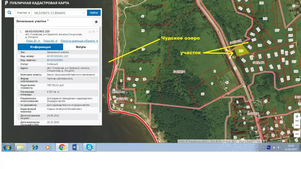The height and width of the screenshot is (169, 301).
Task: Follow the Поиск в границах объекта link
Action: tap(79, 41)
